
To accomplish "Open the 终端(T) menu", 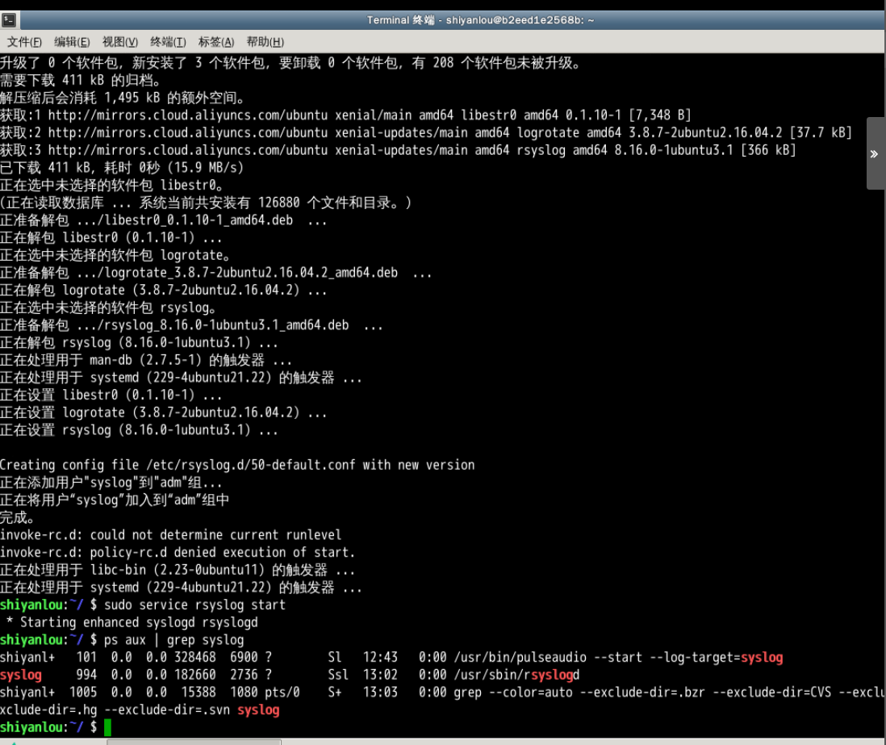I will 168,41.
